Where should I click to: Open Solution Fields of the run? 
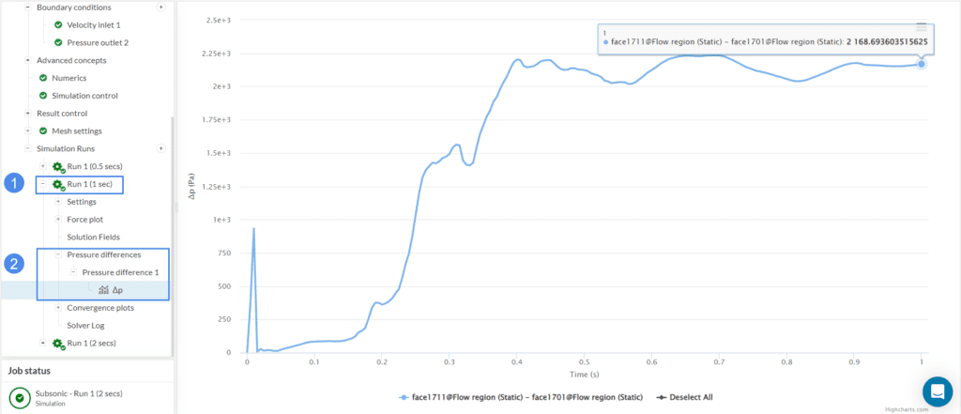click(93, 237)
